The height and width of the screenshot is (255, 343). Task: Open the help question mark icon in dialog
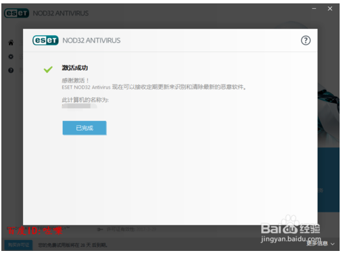coord(306,41)
